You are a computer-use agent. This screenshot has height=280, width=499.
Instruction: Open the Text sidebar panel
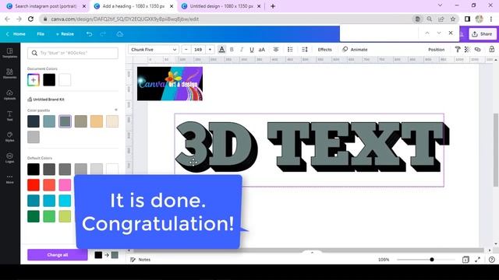pos(9,116)
